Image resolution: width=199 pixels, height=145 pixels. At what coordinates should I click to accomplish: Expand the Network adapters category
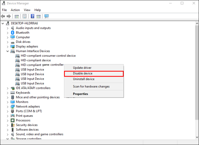(x=7, y=107)
